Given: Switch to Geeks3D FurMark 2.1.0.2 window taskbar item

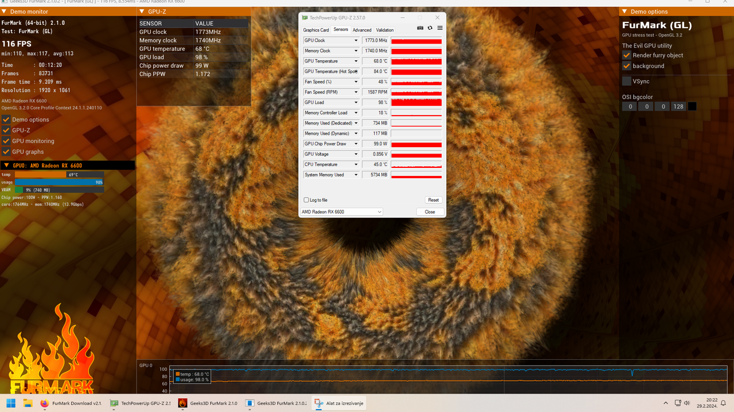Looking at the screenshot, I should (x=276, y=403).
